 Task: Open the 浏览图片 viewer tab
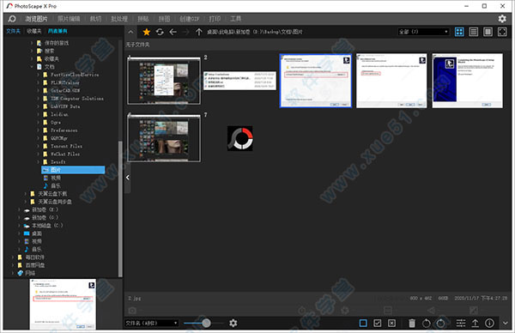point(36,19)
